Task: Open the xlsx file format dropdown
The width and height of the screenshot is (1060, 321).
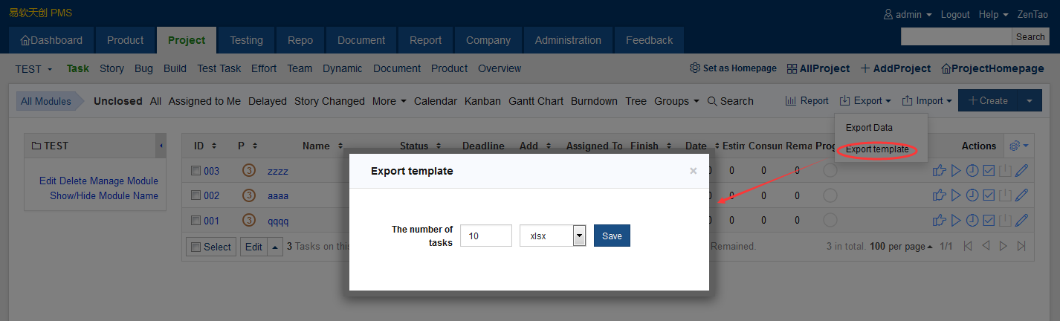Action: (579, 236)
